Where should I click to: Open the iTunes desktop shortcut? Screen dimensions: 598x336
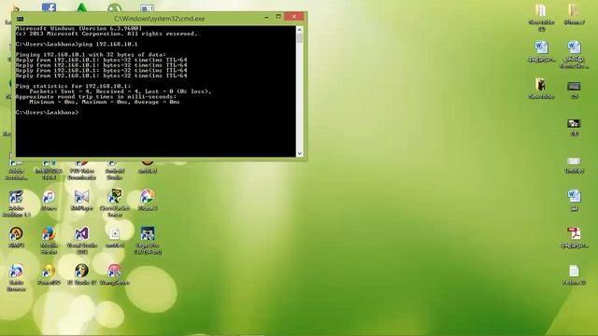pyautogui.click(x=49, y=200)
